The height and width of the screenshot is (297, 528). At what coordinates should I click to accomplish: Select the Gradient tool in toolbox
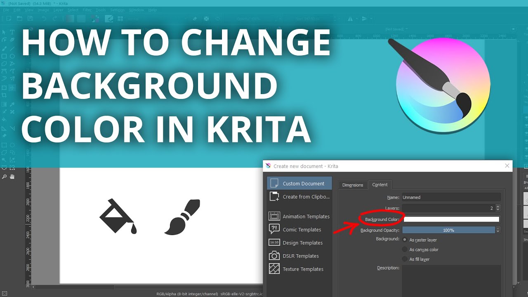(4, 104)
